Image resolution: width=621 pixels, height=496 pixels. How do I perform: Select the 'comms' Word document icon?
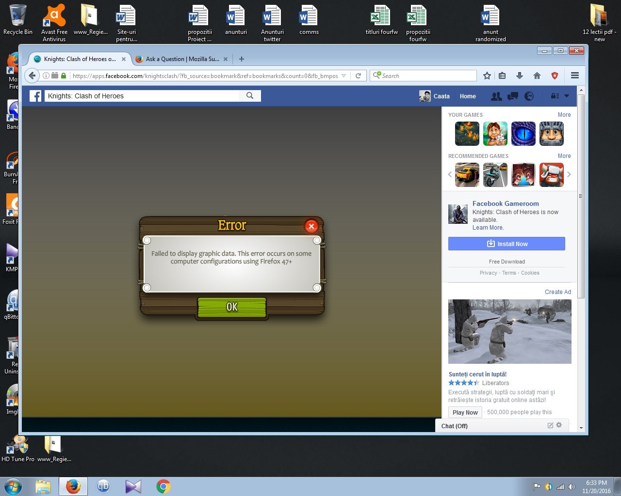tap(309, 20)
